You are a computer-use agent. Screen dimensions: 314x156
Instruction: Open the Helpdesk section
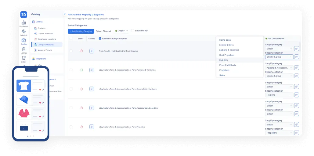(x=23, y=33)
